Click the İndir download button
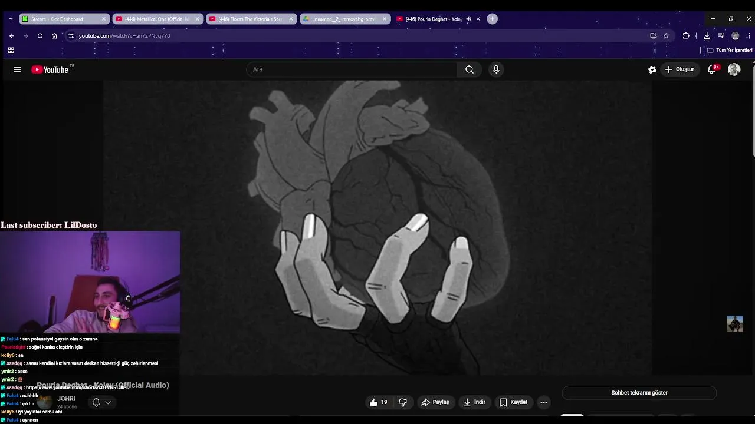Viewport: 755px width, 424px height. pyautogui.click(x=474, y=402)
